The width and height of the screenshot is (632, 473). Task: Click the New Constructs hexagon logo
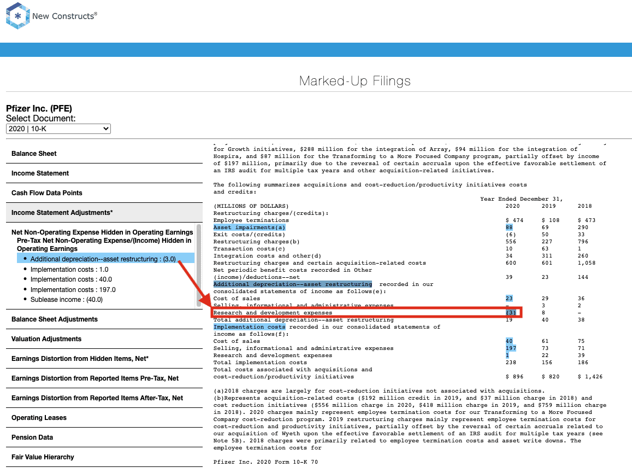[17, 16]
